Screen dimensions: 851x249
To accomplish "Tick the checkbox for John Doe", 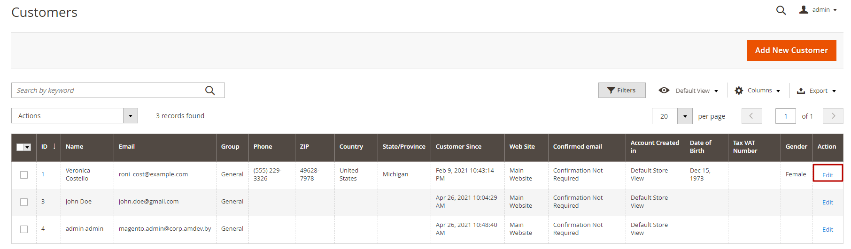I will (24, 202).
